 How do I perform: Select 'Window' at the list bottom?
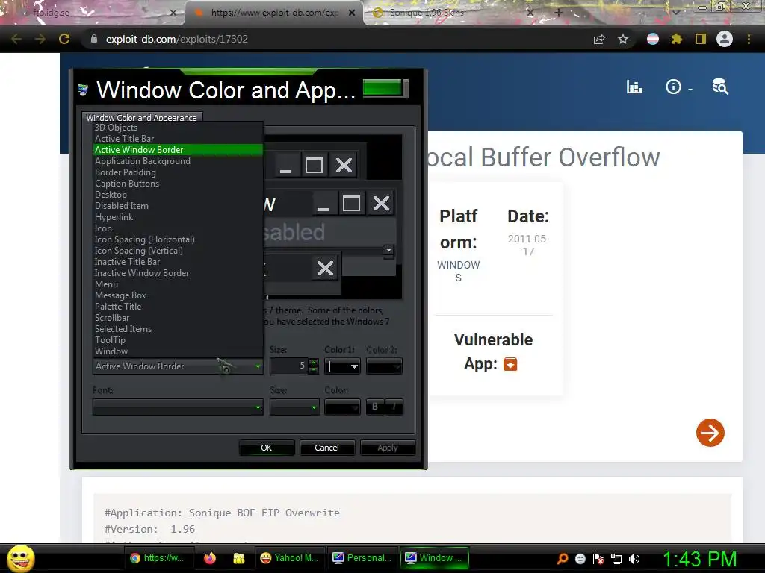pos(178,352)
